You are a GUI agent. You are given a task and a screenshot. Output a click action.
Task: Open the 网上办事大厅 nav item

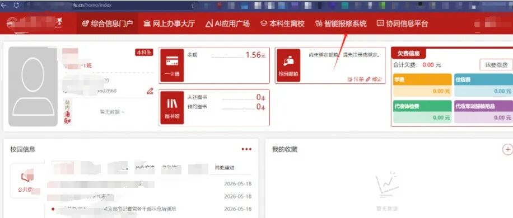point(169,23)
